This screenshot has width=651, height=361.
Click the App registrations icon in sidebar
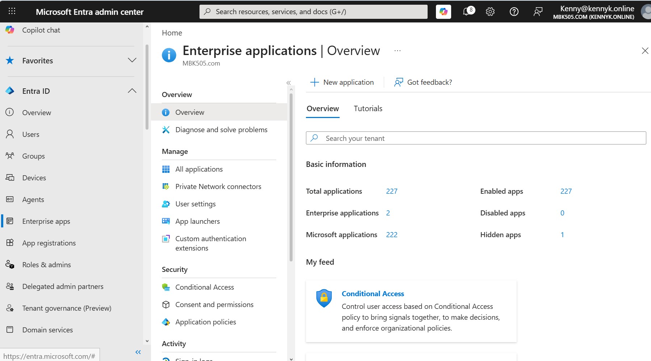pyautogui.click(x=10, y=243)
